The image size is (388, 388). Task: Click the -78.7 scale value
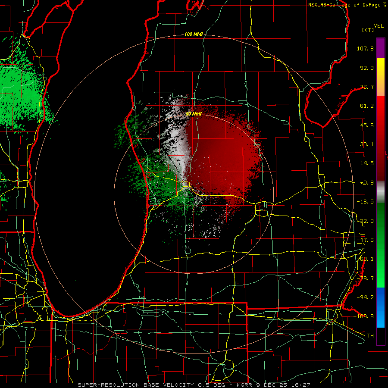coord(365,278)
